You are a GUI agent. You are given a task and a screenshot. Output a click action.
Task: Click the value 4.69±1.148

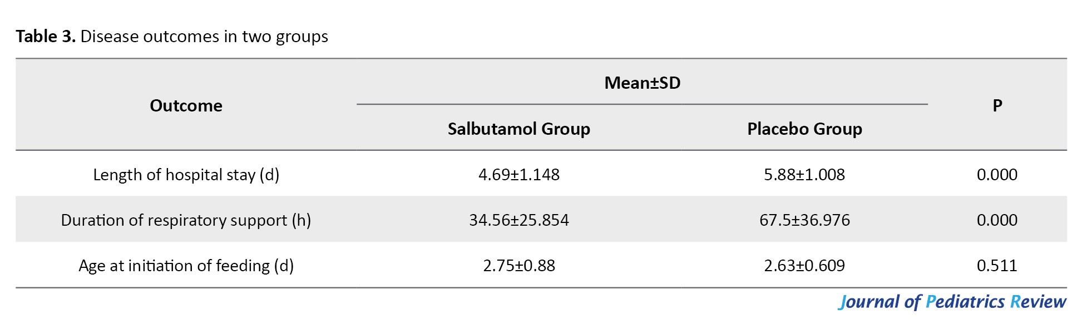pyautogui.click(x=518, y=175)
